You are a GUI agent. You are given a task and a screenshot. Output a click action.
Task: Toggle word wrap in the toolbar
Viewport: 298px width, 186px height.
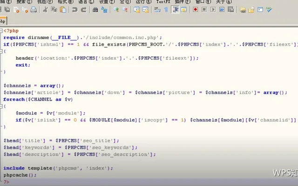point(157,9)
